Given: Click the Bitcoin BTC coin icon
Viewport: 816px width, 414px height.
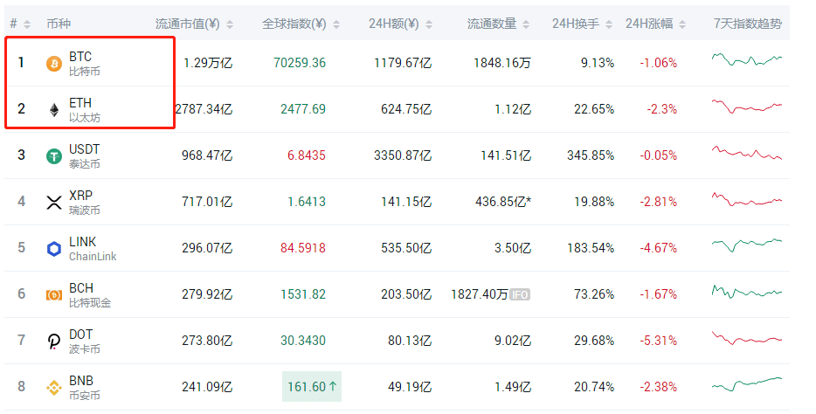Looking at the screenshot, I should click(53, 63).
